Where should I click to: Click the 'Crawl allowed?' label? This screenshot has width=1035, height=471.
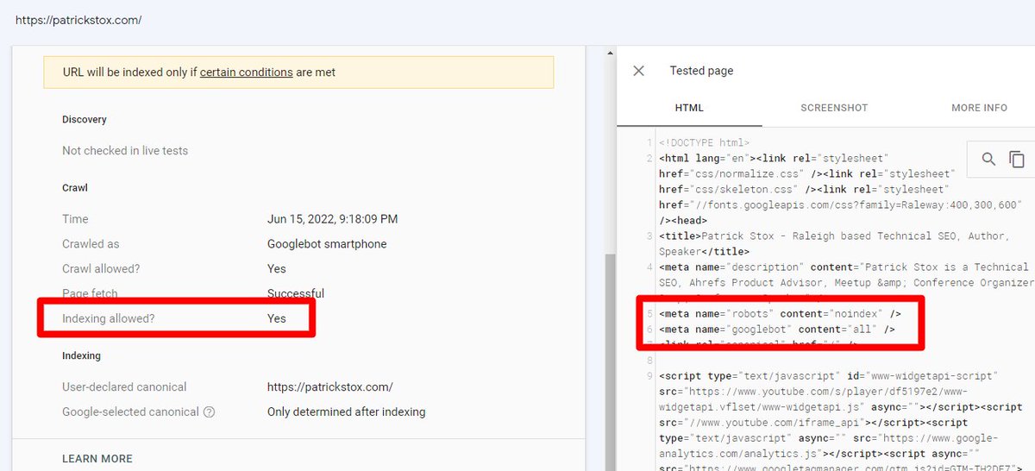(101, 269)
